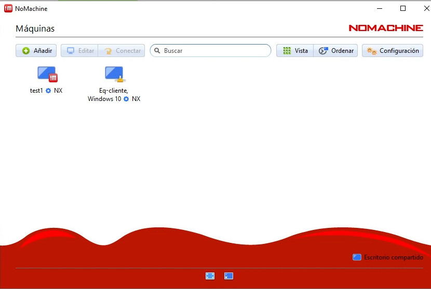This screenshot has height=289, width=431.
Task: Select the test1 machine icon
Action: (x=47, y=74)
